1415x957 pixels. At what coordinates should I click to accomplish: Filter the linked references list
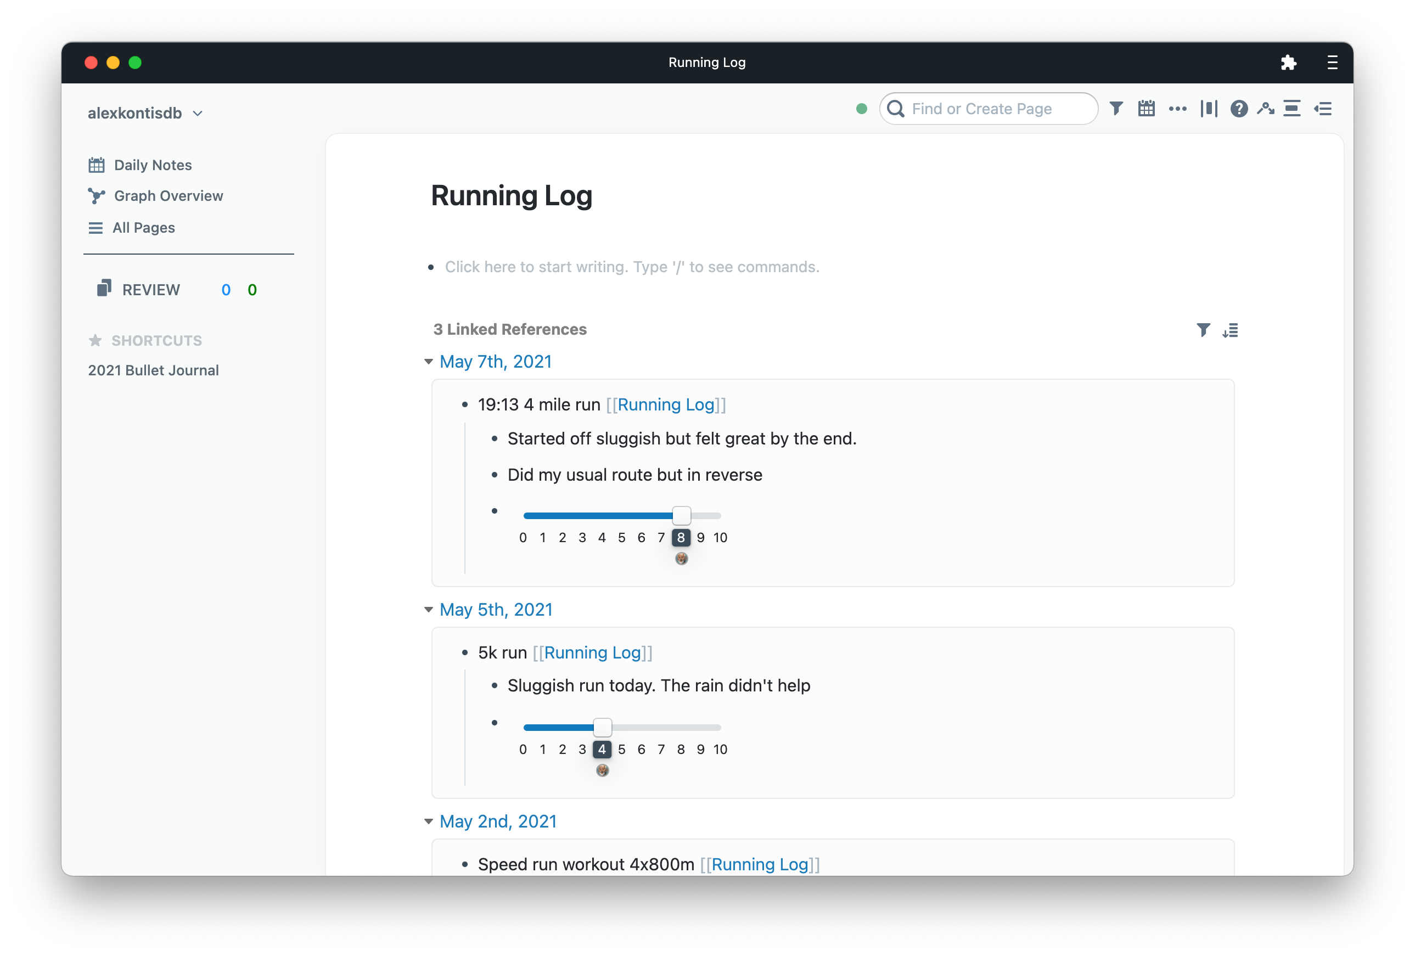(1203, 330)
